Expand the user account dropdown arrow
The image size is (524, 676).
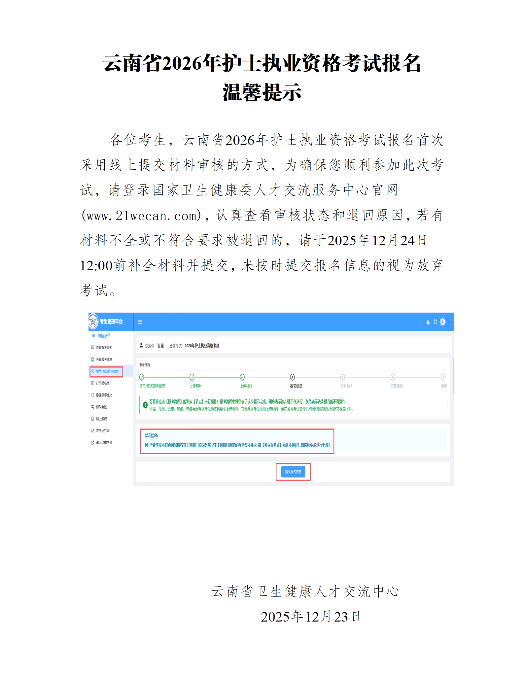[449, 322]
